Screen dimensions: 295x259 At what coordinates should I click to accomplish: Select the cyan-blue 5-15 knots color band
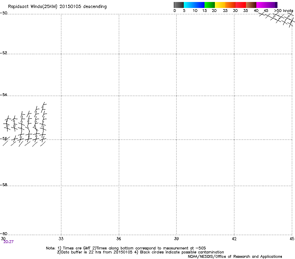(x=194, y=5)
